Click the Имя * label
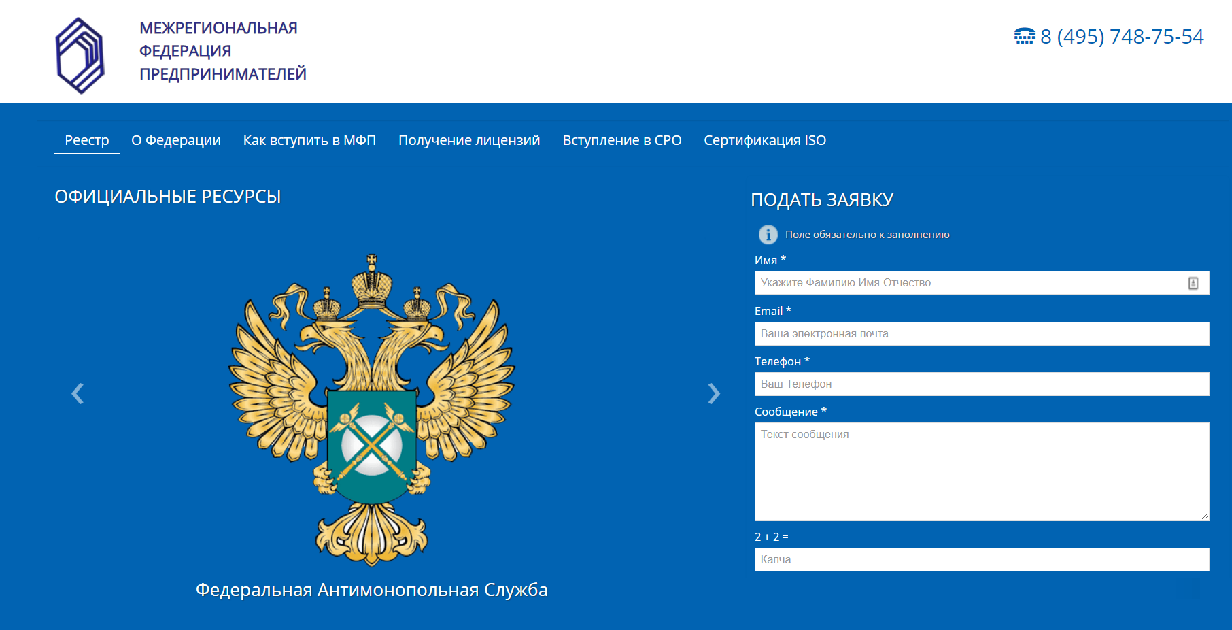1232x630 pixels. pyautogui.click(x=770, y=260)
